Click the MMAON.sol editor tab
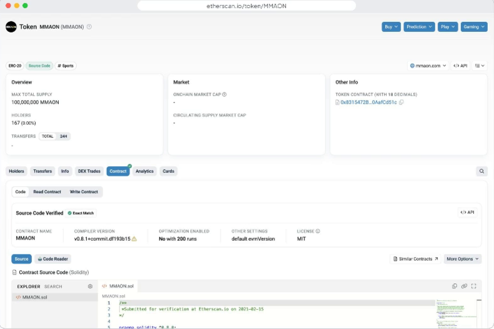 (x=118, y=286)
